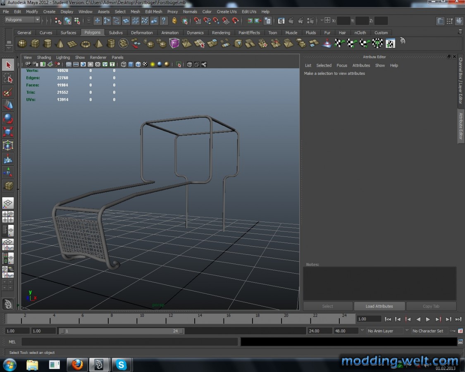465x372 pixels.
Task: Open the viewport Panels menu
Action: (x=117, y=57)
